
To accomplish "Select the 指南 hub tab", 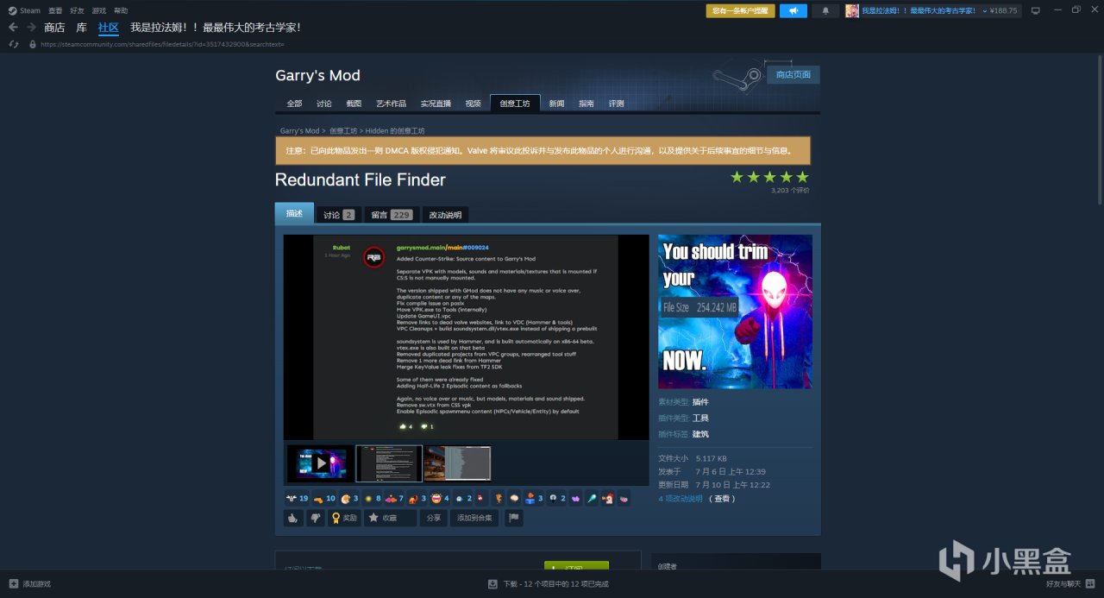I will pyautogui.click(x=586, y=104).
